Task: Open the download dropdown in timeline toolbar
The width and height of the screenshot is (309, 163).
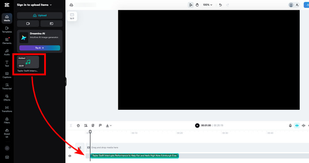Action: 109,126
